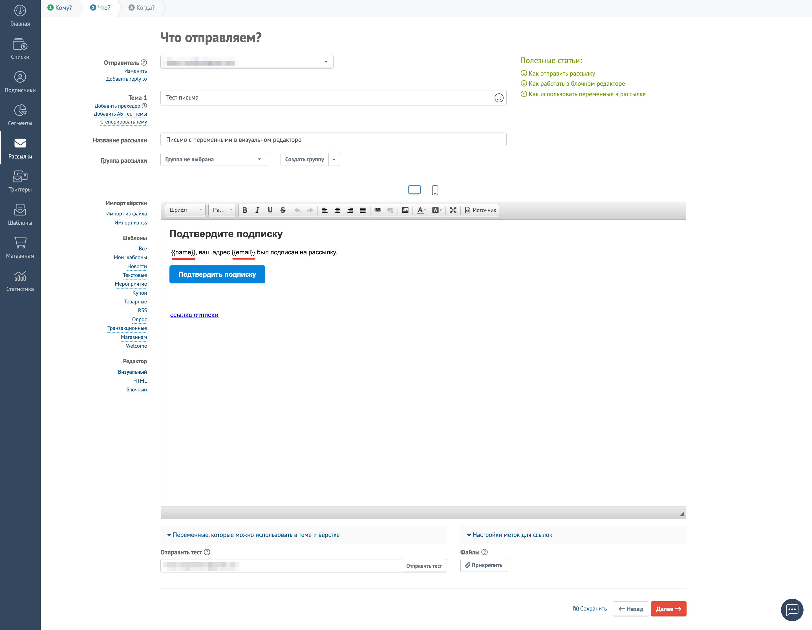
Task: Open the text color dropdown
Action: click(x=421, y=210)
